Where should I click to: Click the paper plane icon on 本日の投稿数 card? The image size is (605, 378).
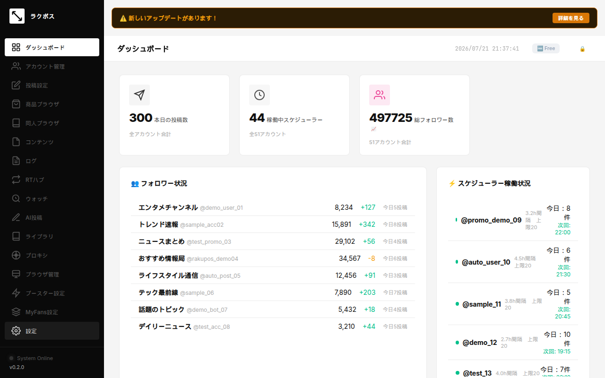coord(139,95)
